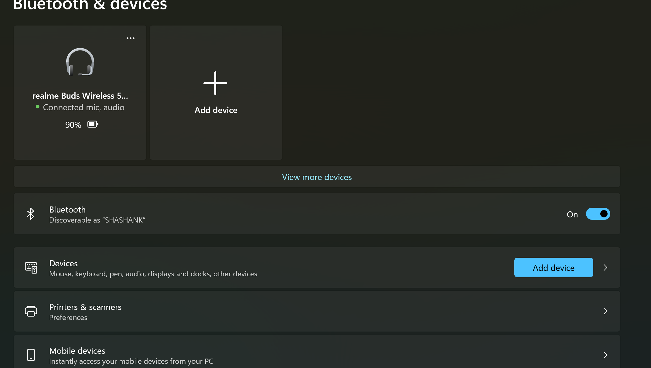Click Connected mic, audio status text
Viewport: 651px width, 368px height.
click(x=84, y=107)
